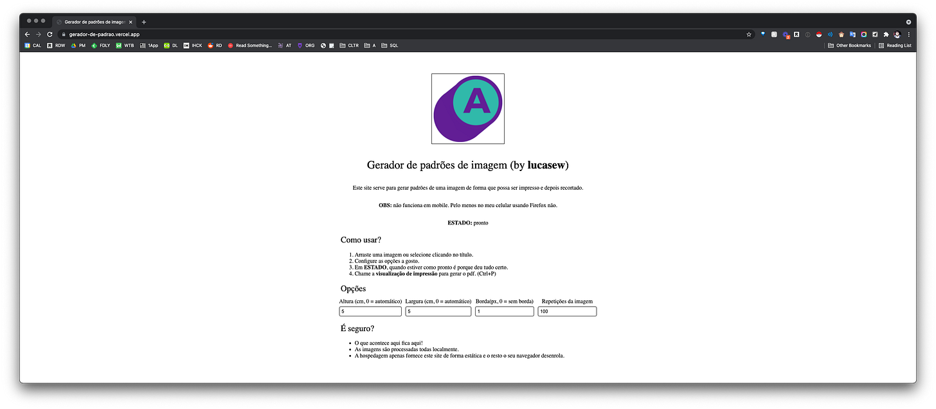Click the colorful ring extension icon

[863, 34]
